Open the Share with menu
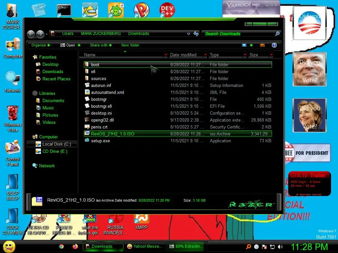 (x=101, y=45)
